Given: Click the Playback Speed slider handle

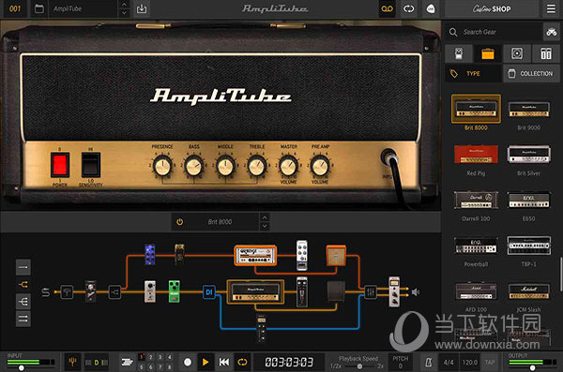Looking at the screenshot, I should [359, 366].
